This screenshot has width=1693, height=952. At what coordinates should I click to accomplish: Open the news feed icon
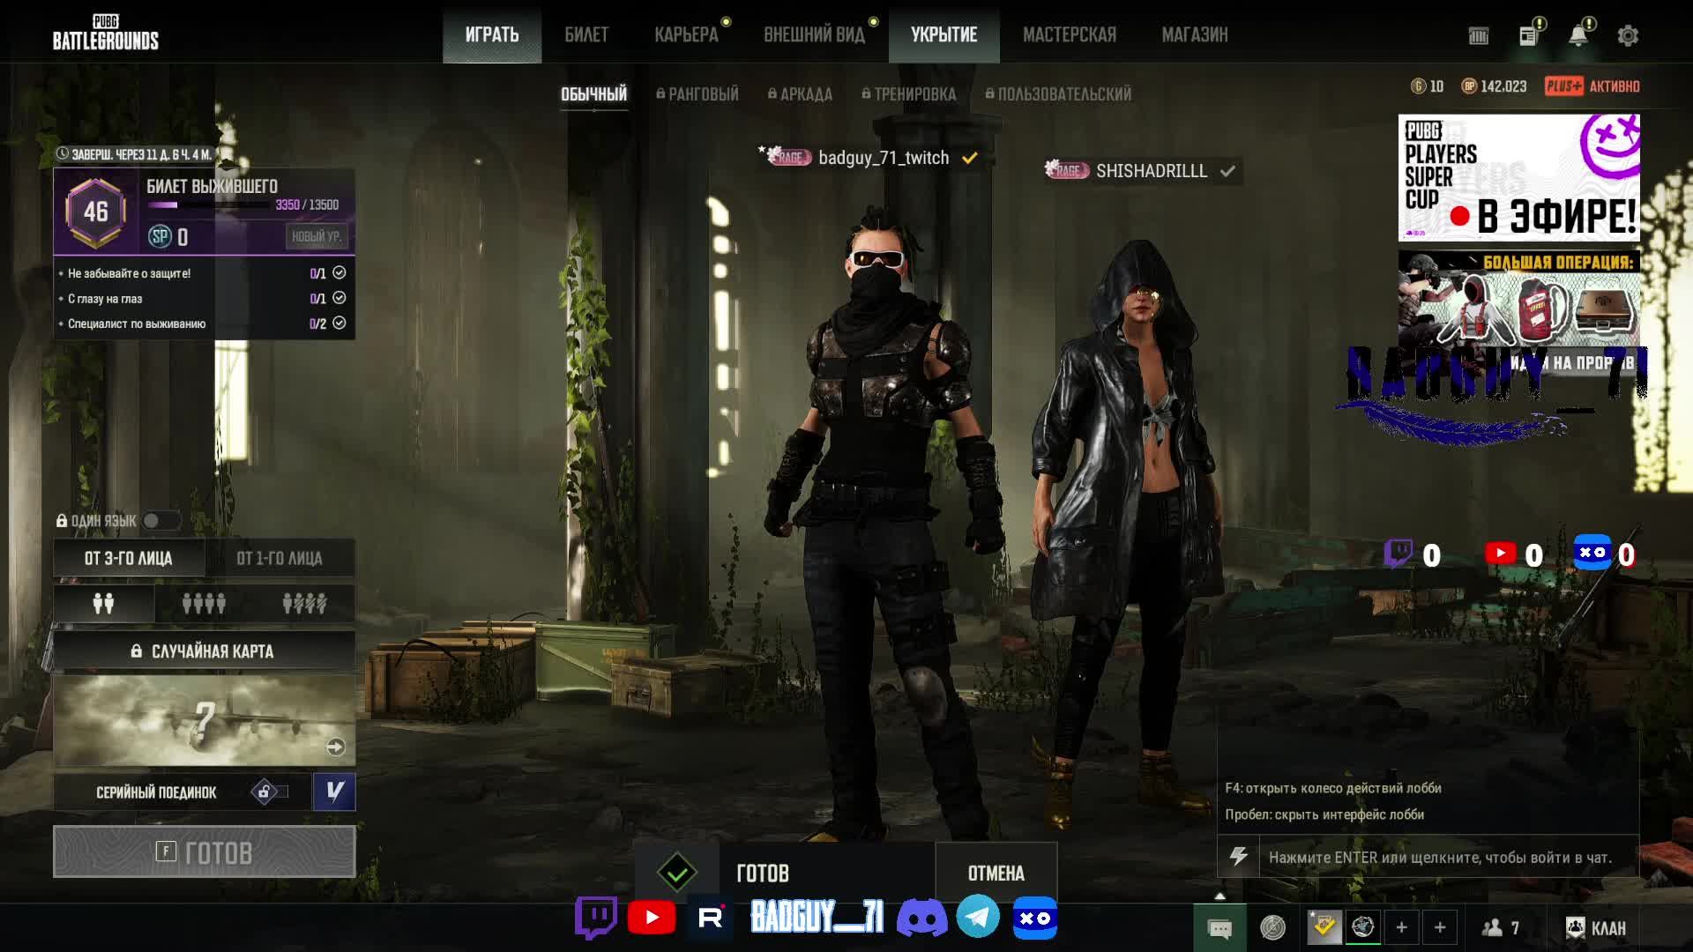pos(1529,35)
